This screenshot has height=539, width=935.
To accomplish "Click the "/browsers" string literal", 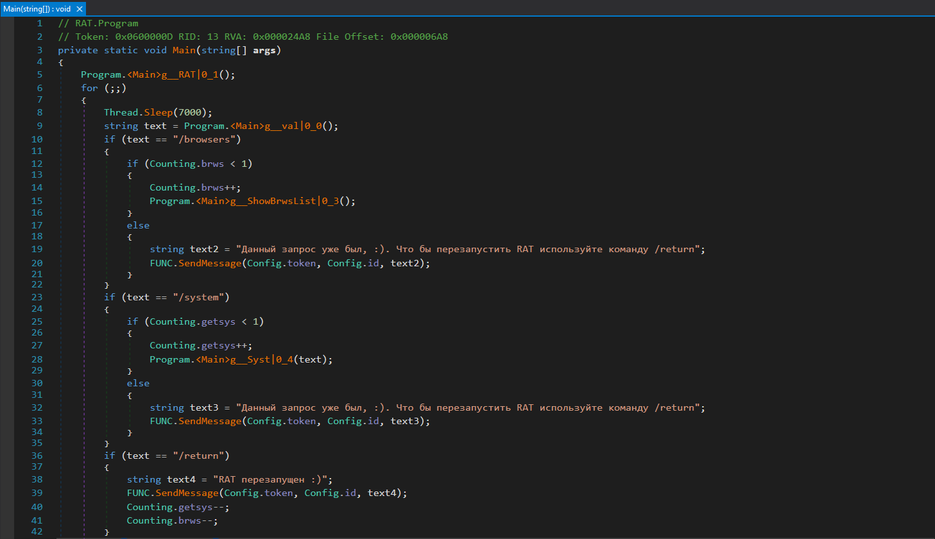I will 203,139.
